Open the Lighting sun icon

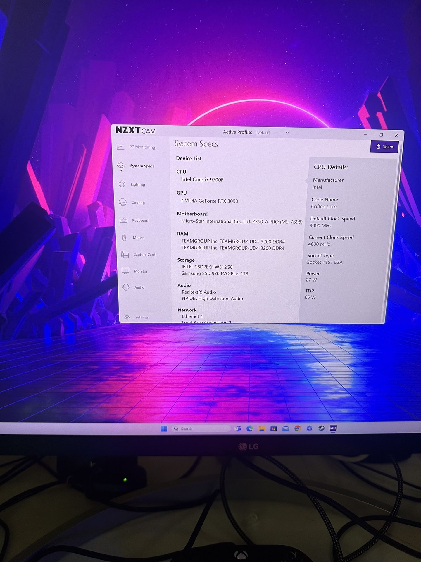point(122,184)
